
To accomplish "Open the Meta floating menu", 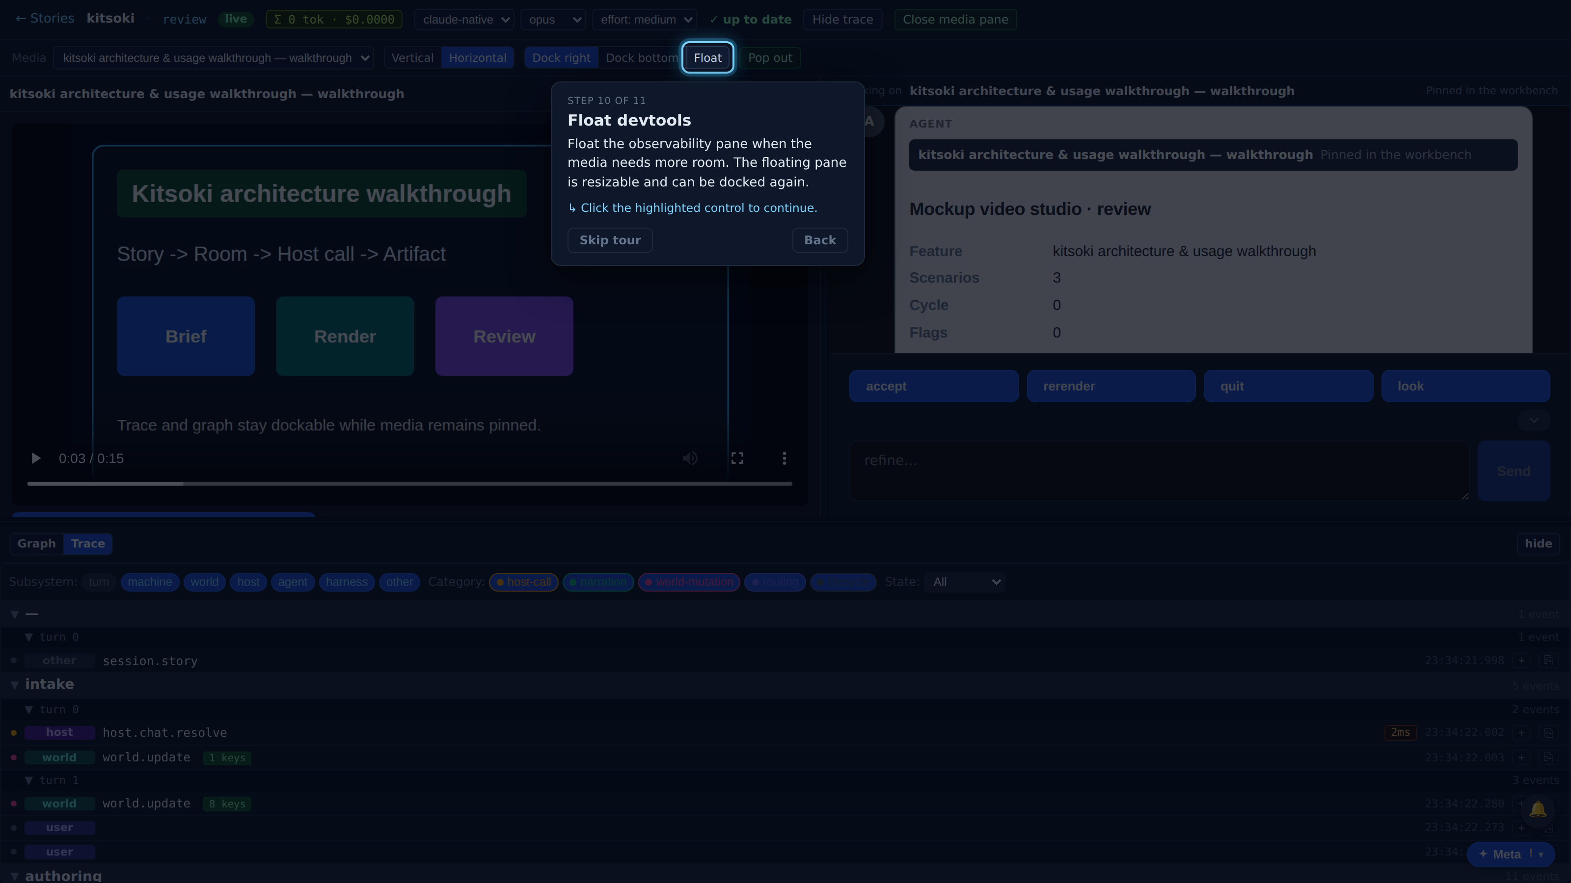I will click(x=1511, y=855).
